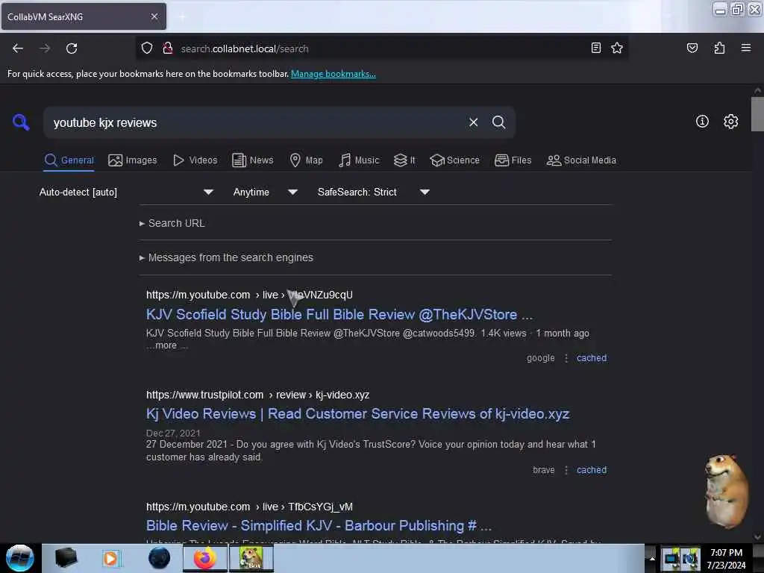Click the trustpilot.com result URL text
764x573 pixels.
coord(257,395)
